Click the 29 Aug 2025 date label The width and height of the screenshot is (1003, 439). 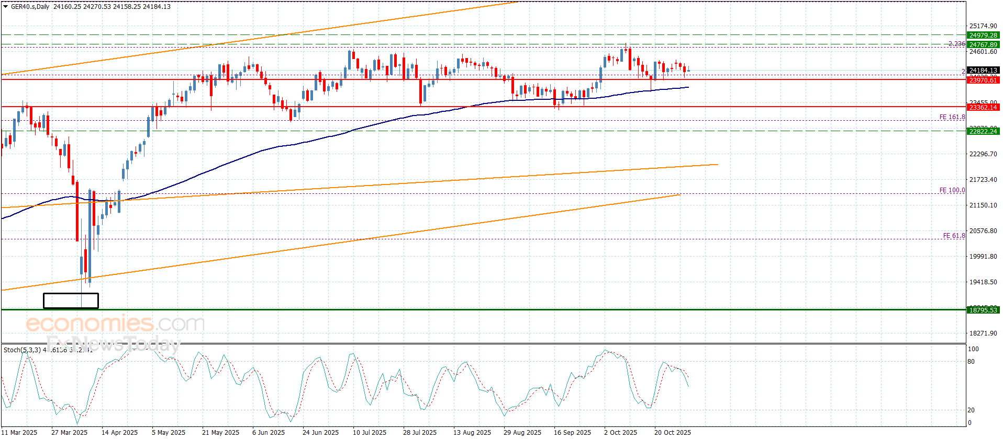coord(522,432)
